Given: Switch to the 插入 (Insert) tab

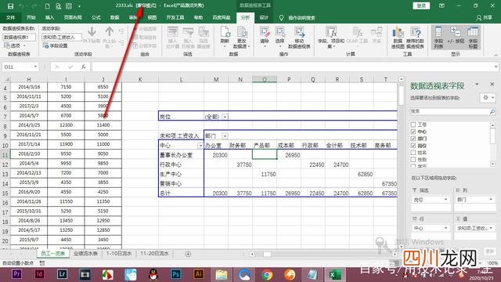Looking at the screenshot, I should (49, 18).
